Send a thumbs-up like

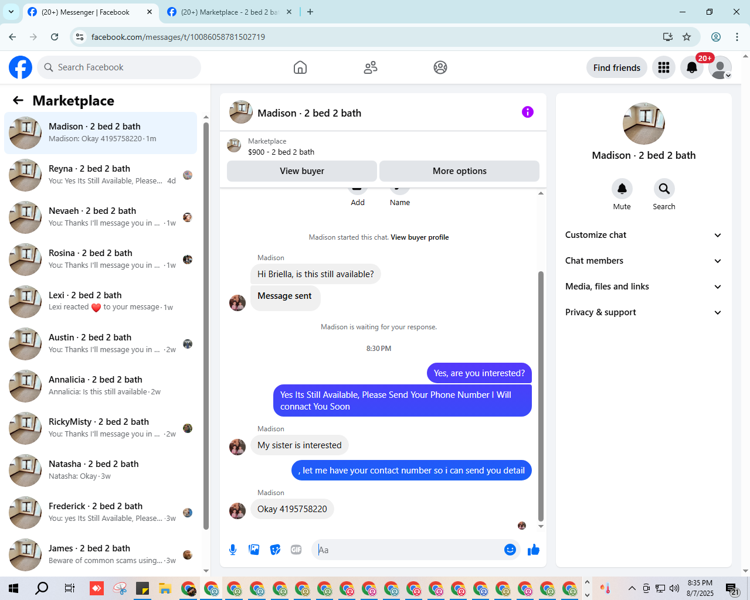point(534,550)
